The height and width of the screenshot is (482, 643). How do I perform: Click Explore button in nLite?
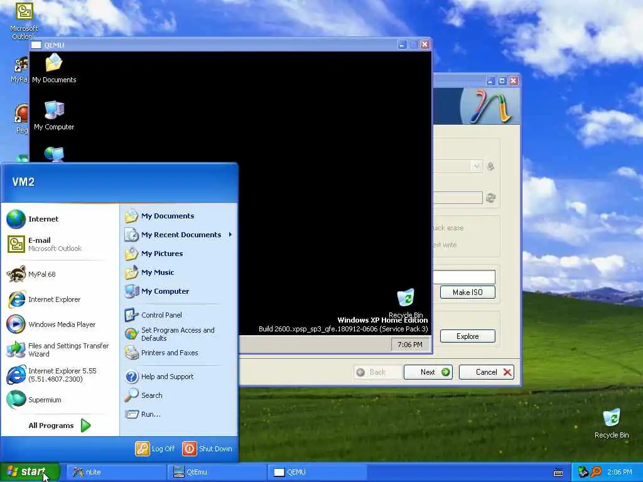coord(467,336)
